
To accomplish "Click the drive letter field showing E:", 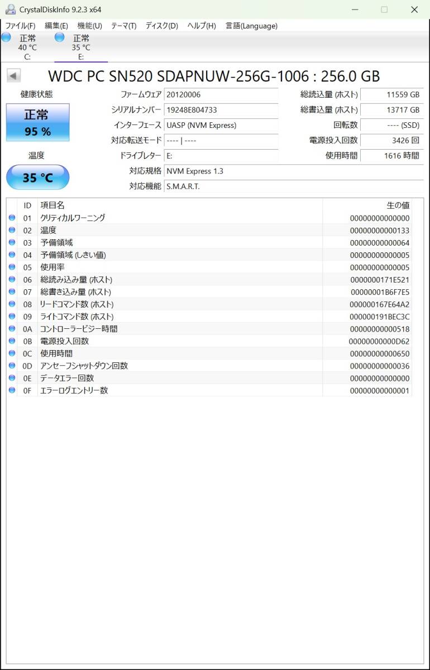I will point(221,155).
